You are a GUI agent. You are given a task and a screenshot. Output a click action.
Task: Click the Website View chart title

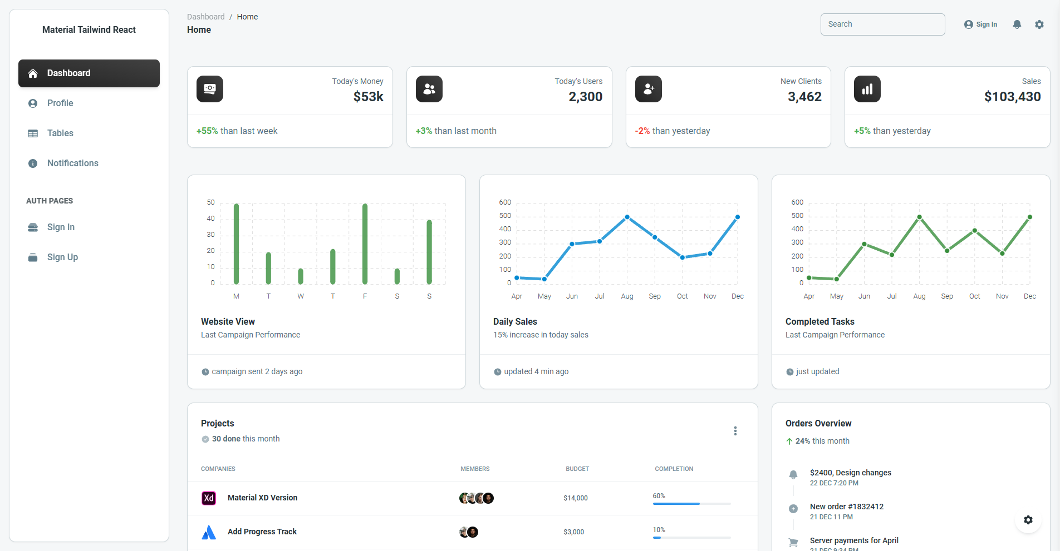tap(228, 322)
